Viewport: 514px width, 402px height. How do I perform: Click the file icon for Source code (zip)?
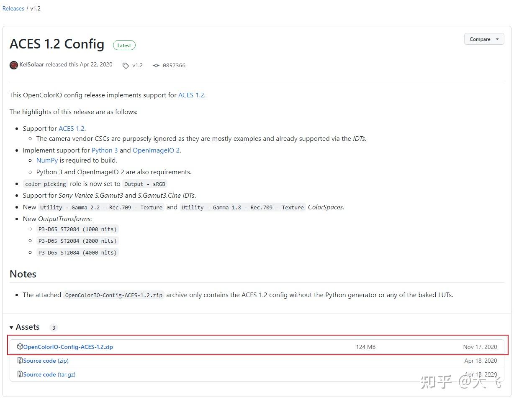point(20,360)
